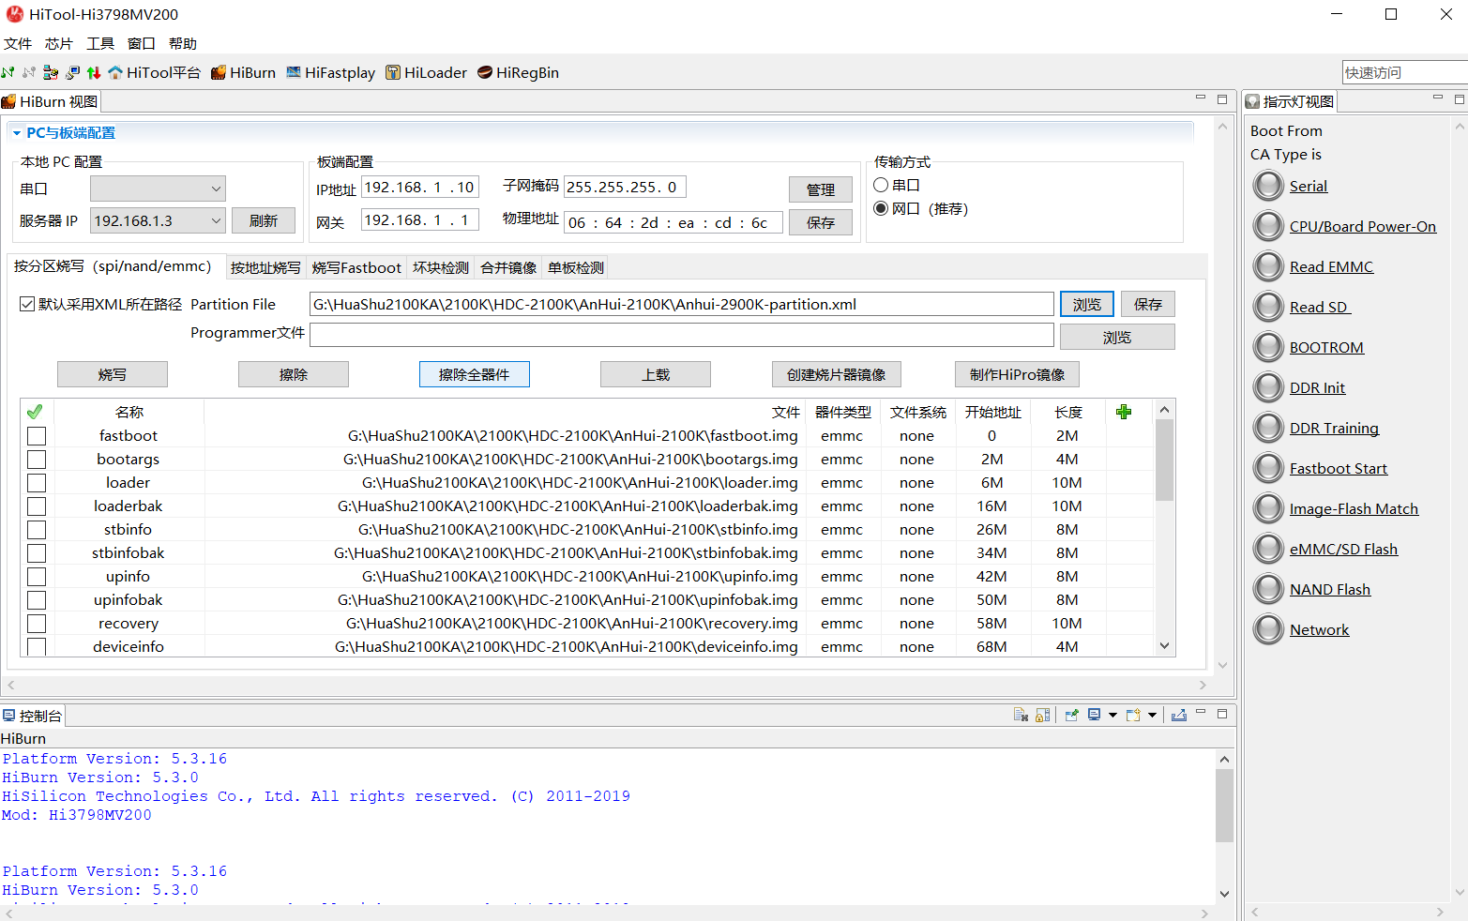This screenshot has height=921, width=1468.
Task: Open the HiRegBin tool
Action: pos(518,73)
